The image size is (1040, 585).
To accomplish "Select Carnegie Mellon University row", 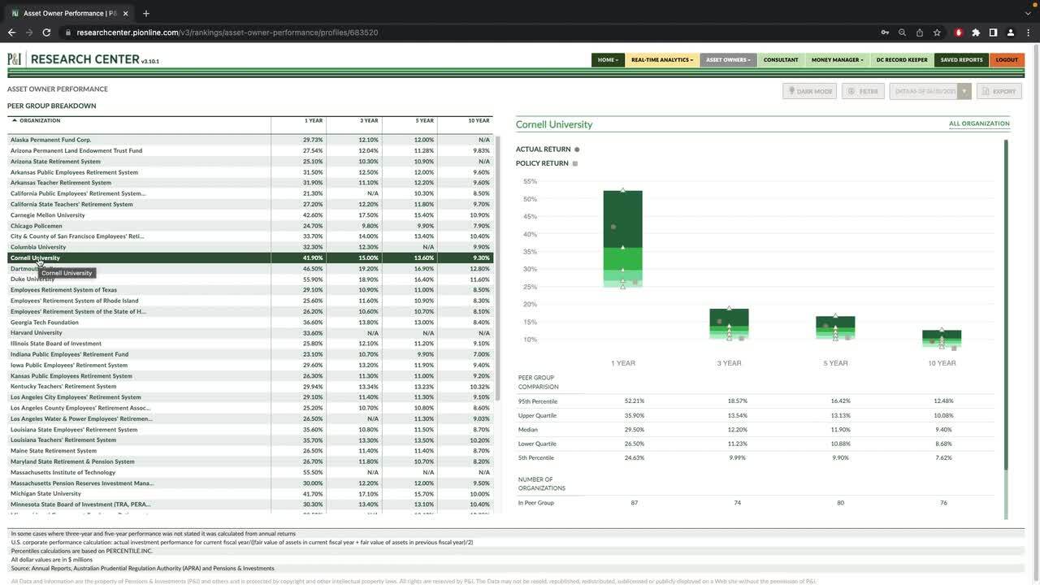I will coord(250,214).
